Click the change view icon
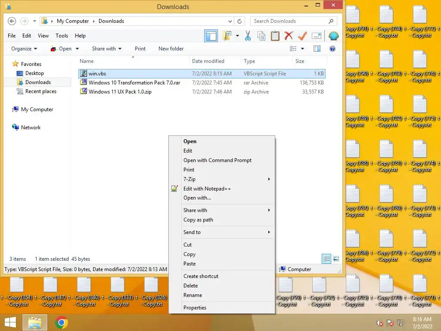 pos(293,49)
